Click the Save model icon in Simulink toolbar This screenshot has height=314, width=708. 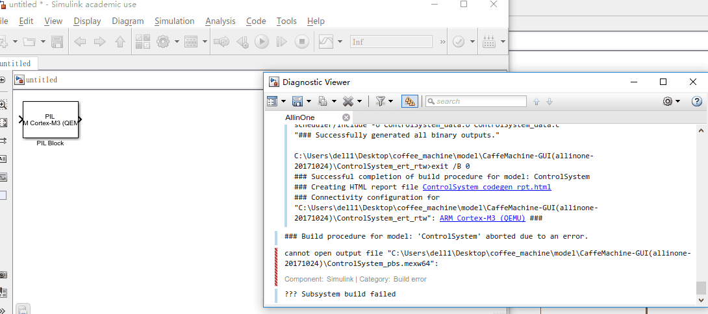tap(57, 42)
